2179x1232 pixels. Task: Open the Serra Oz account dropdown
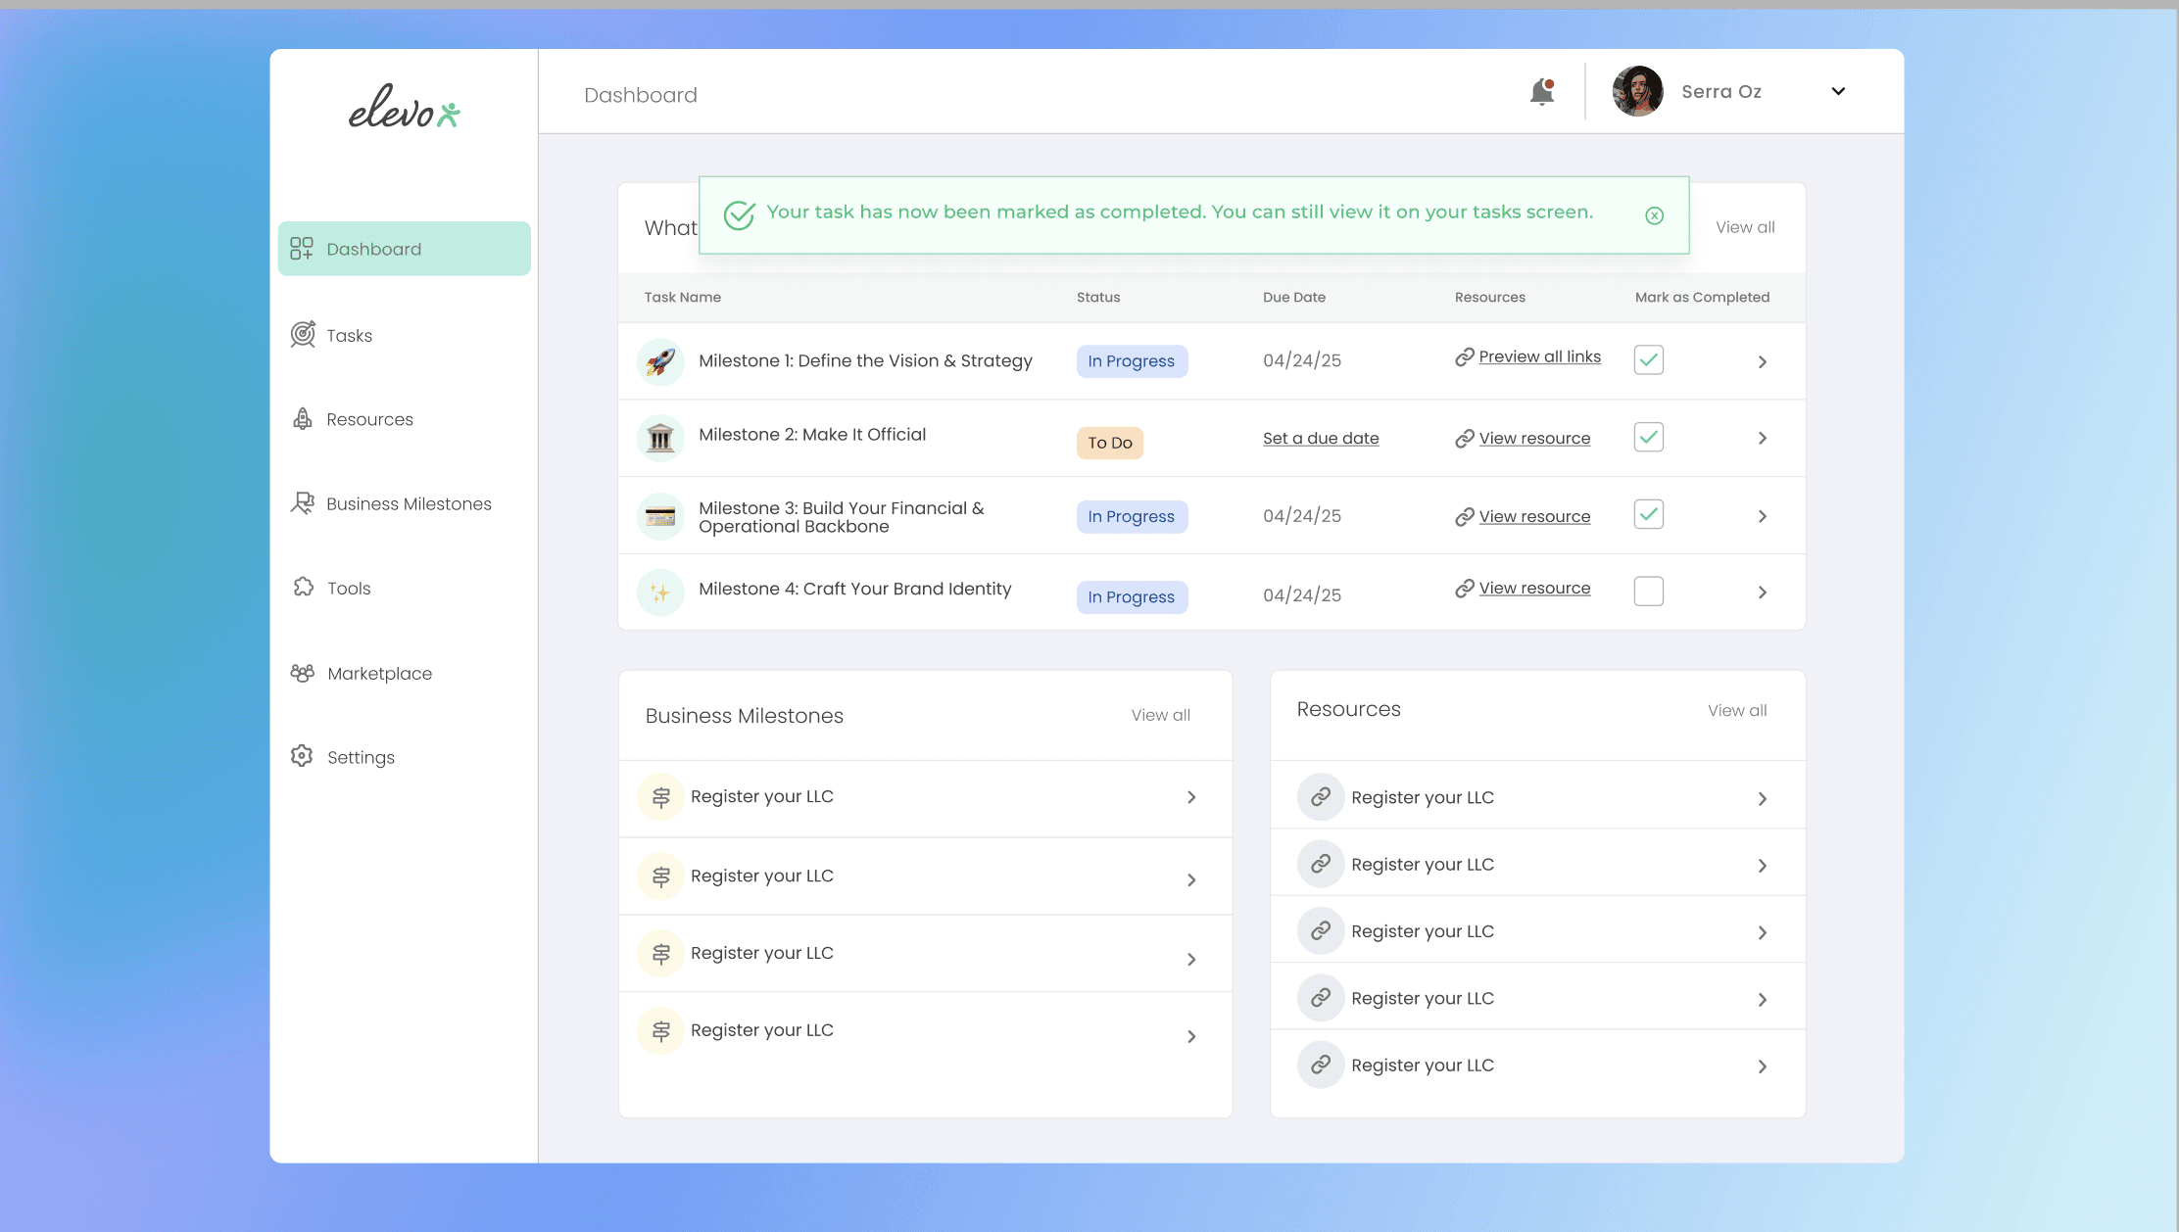coord(1838,91)
